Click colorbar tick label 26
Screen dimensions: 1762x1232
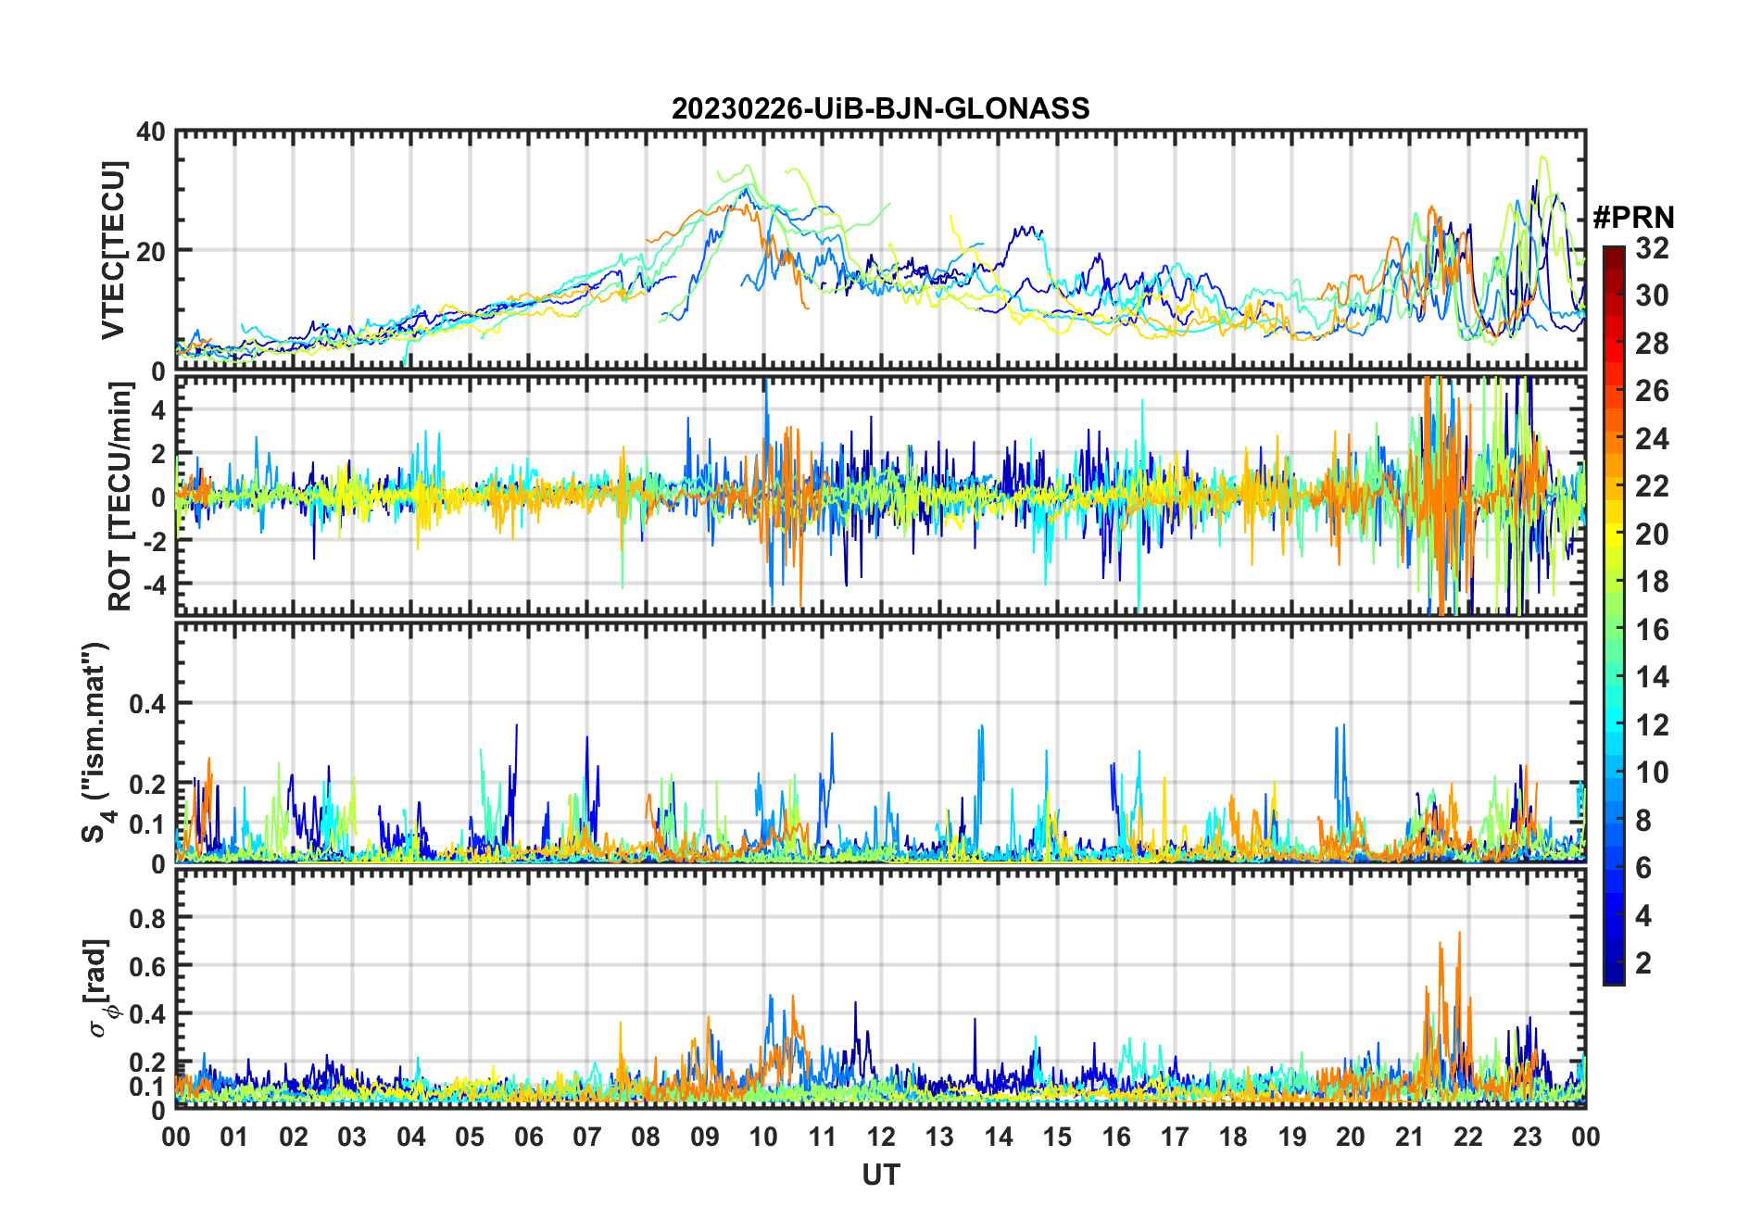click(1652, 391)
